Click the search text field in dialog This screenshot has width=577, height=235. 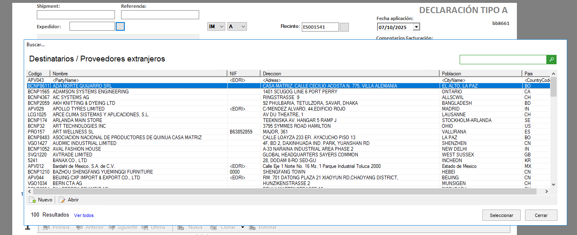coord(503,60)
